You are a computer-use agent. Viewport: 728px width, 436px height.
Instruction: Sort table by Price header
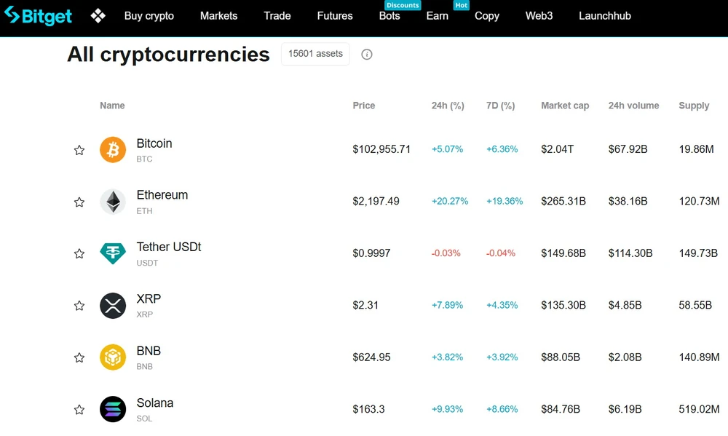click(x=364, y=106)
